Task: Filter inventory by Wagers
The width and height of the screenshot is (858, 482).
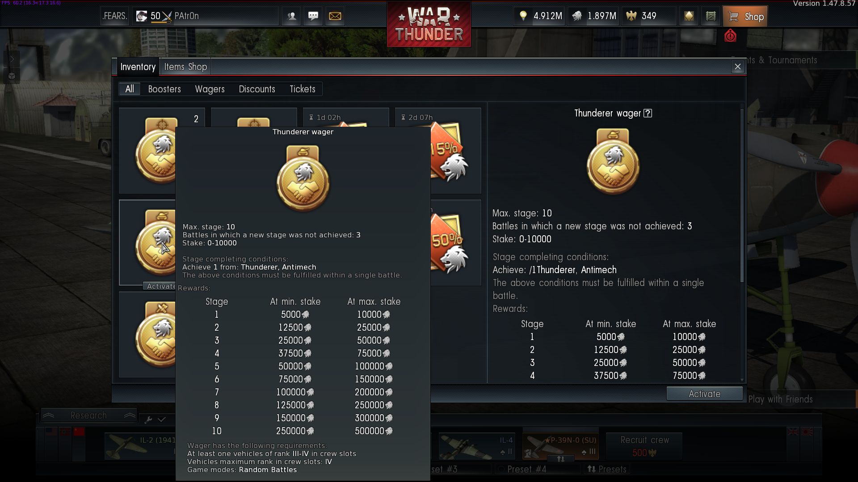Action: (x=210, y=89)
